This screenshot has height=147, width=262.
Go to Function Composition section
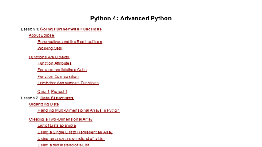58,77
